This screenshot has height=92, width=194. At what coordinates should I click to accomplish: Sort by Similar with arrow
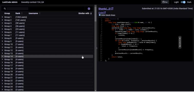tap(91, 13)
